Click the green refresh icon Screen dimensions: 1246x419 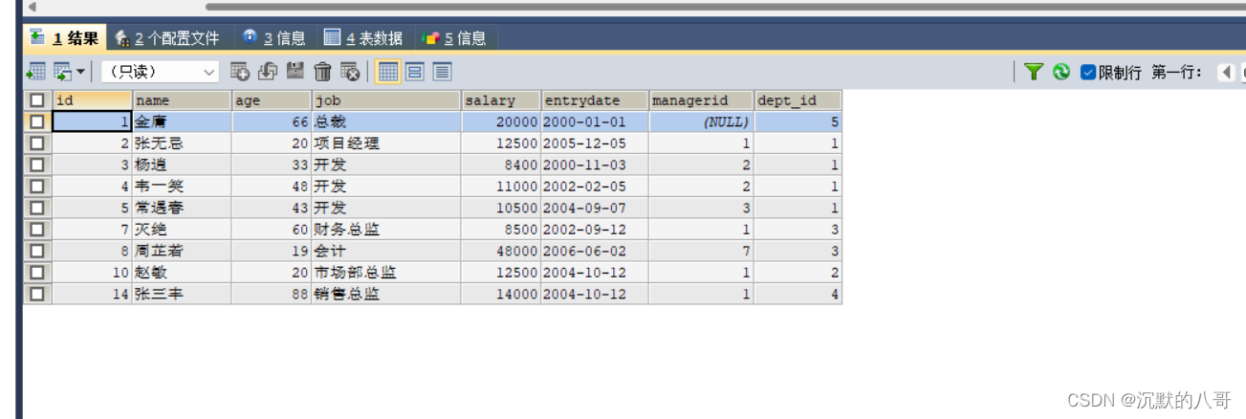(1061, 72)
